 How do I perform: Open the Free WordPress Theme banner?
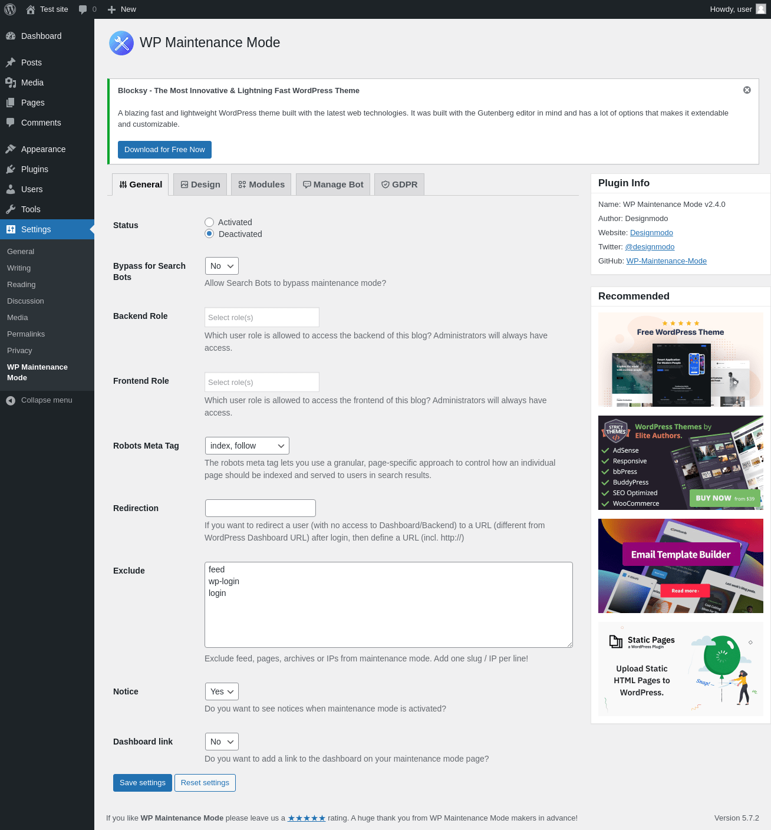pos(681,360)
